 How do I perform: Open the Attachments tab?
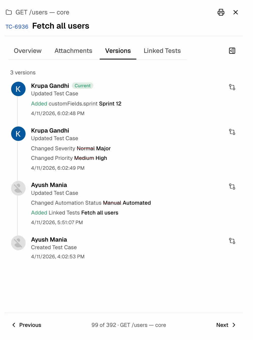pos(73,51)
